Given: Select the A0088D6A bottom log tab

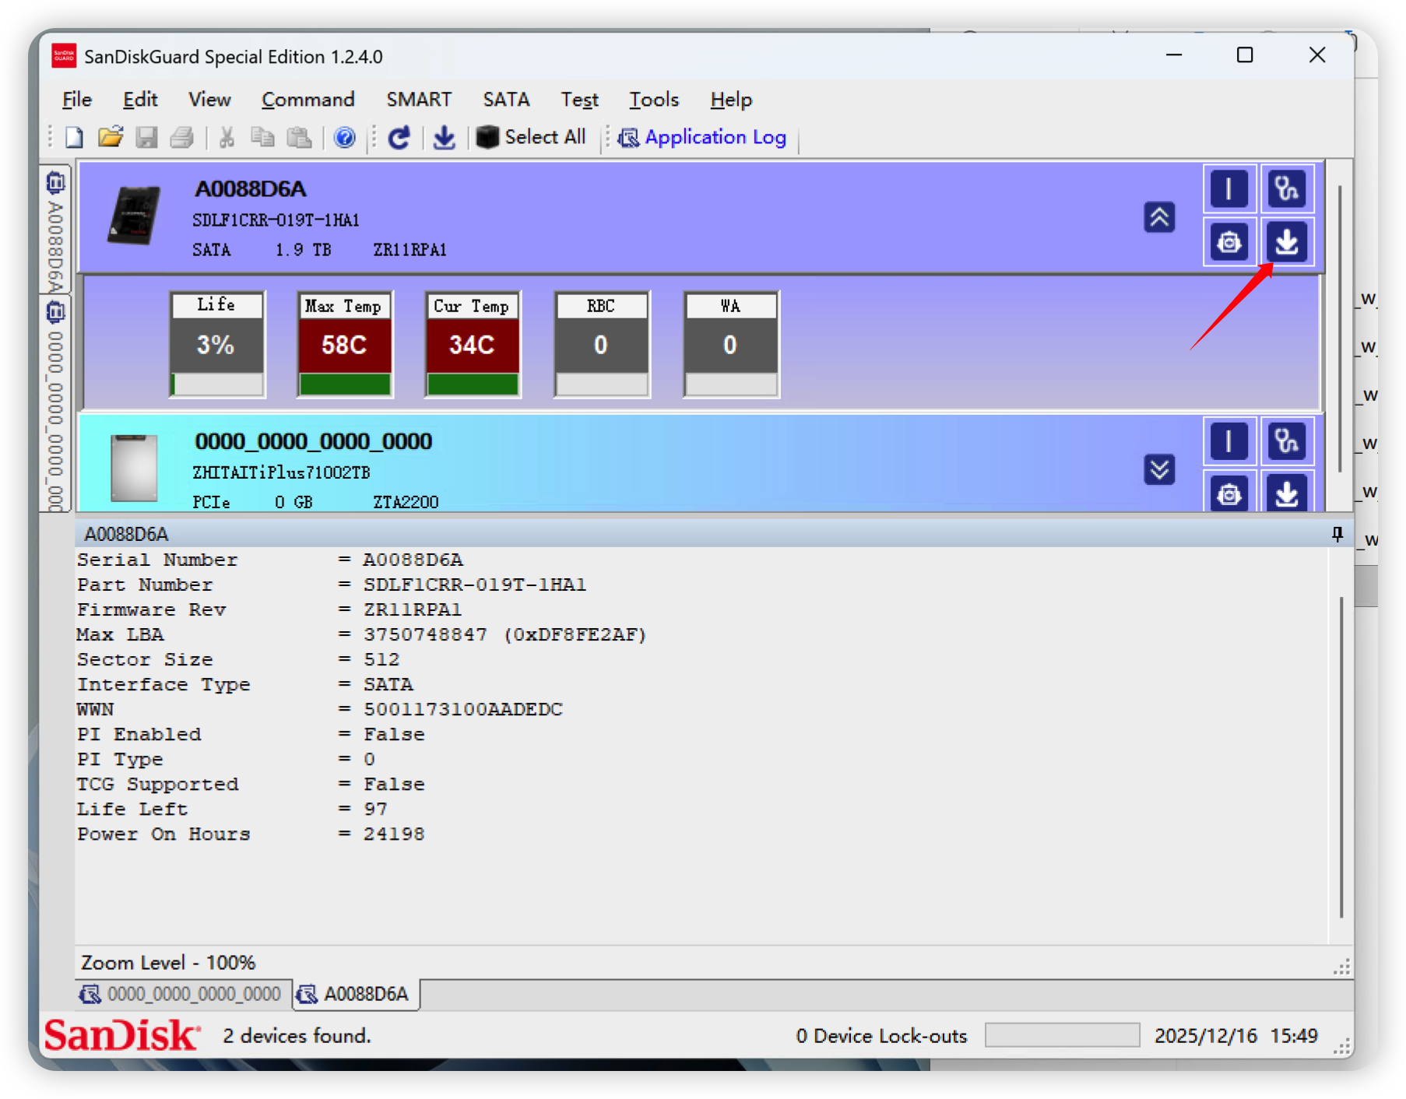Looking at the screenshot, I should coord(355,994).
